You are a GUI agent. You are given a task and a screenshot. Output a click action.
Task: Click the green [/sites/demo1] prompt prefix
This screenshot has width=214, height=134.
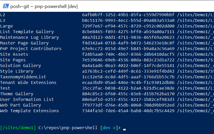(x=18, y=128)
